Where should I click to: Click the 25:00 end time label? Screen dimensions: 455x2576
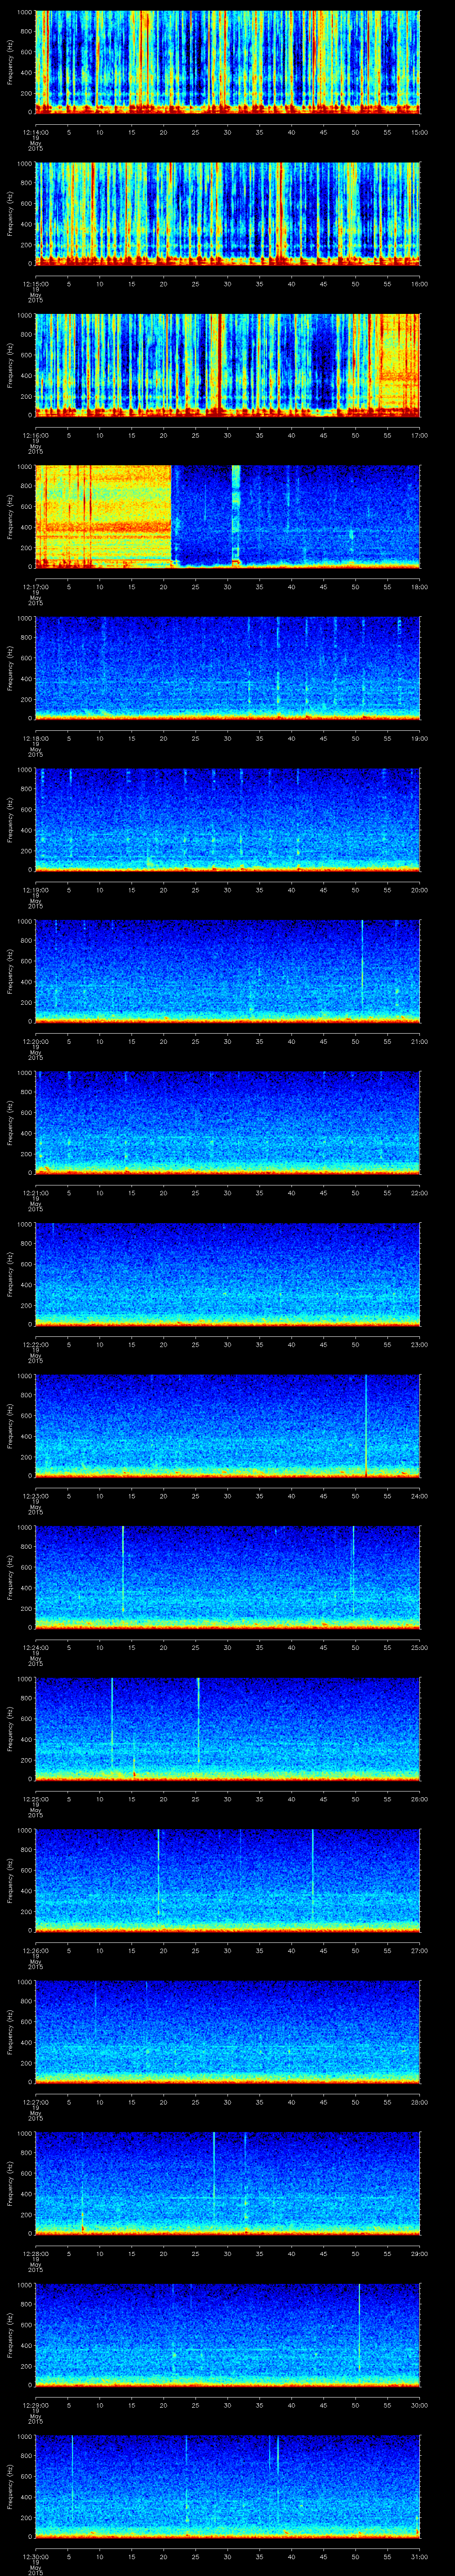420,1647
